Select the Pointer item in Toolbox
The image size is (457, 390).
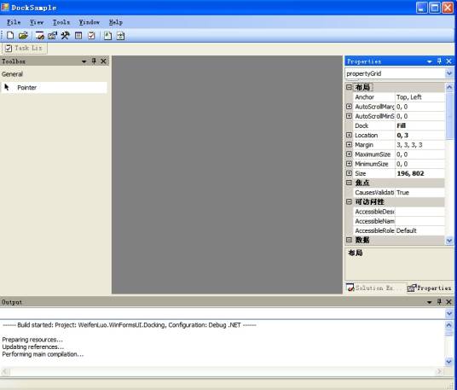55,88
